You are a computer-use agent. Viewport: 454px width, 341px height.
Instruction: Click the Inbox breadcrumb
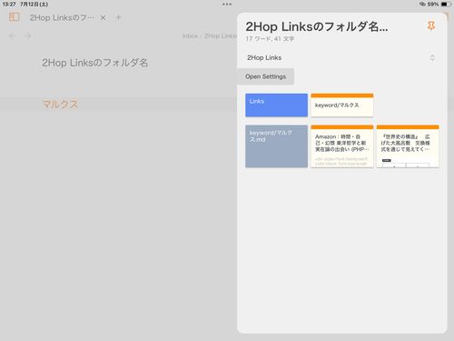[x=190, y=36]
